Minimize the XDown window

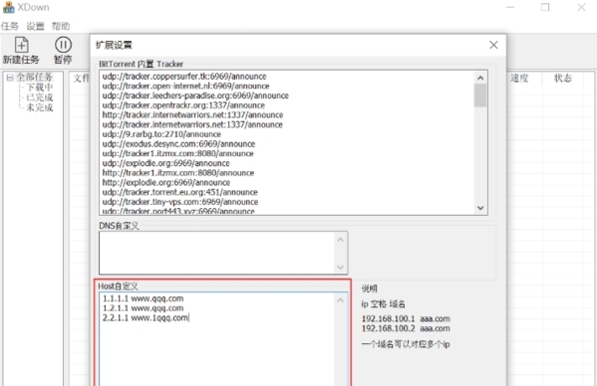point(510,7)
